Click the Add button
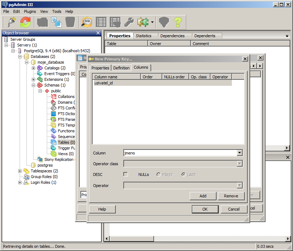293x251 pixels. 203,196
